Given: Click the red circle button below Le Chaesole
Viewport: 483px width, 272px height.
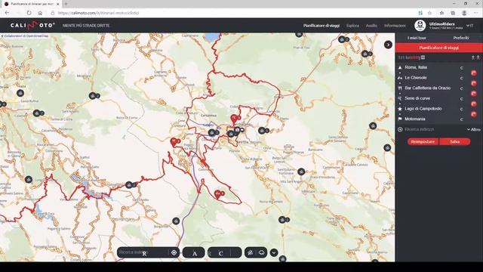Looking at the screenshot, I should pos(474,83).
